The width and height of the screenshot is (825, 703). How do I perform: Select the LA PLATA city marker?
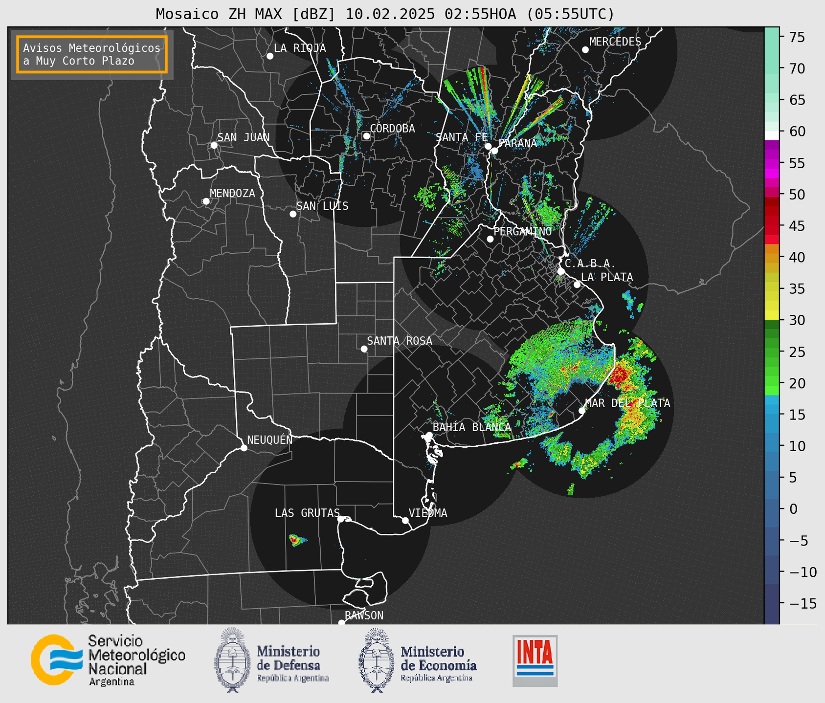[577, 285]
